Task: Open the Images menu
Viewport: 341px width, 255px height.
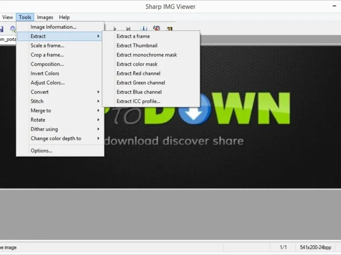Action: (x=45, y=17)
